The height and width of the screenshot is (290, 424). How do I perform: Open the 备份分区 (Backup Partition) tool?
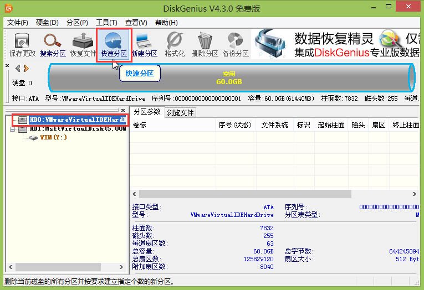click(236, 44)
